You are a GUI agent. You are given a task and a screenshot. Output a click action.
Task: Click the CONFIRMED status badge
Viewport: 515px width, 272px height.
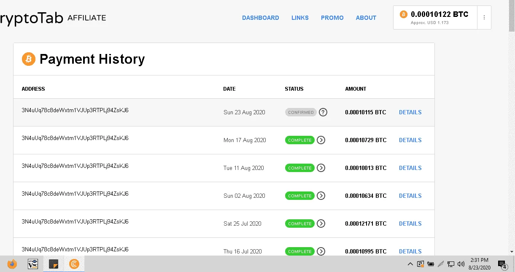301,112
